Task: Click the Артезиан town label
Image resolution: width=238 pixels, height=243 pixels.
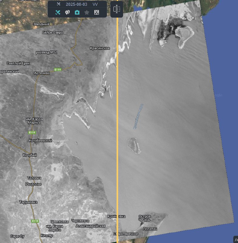Action: tap(42, 73)
